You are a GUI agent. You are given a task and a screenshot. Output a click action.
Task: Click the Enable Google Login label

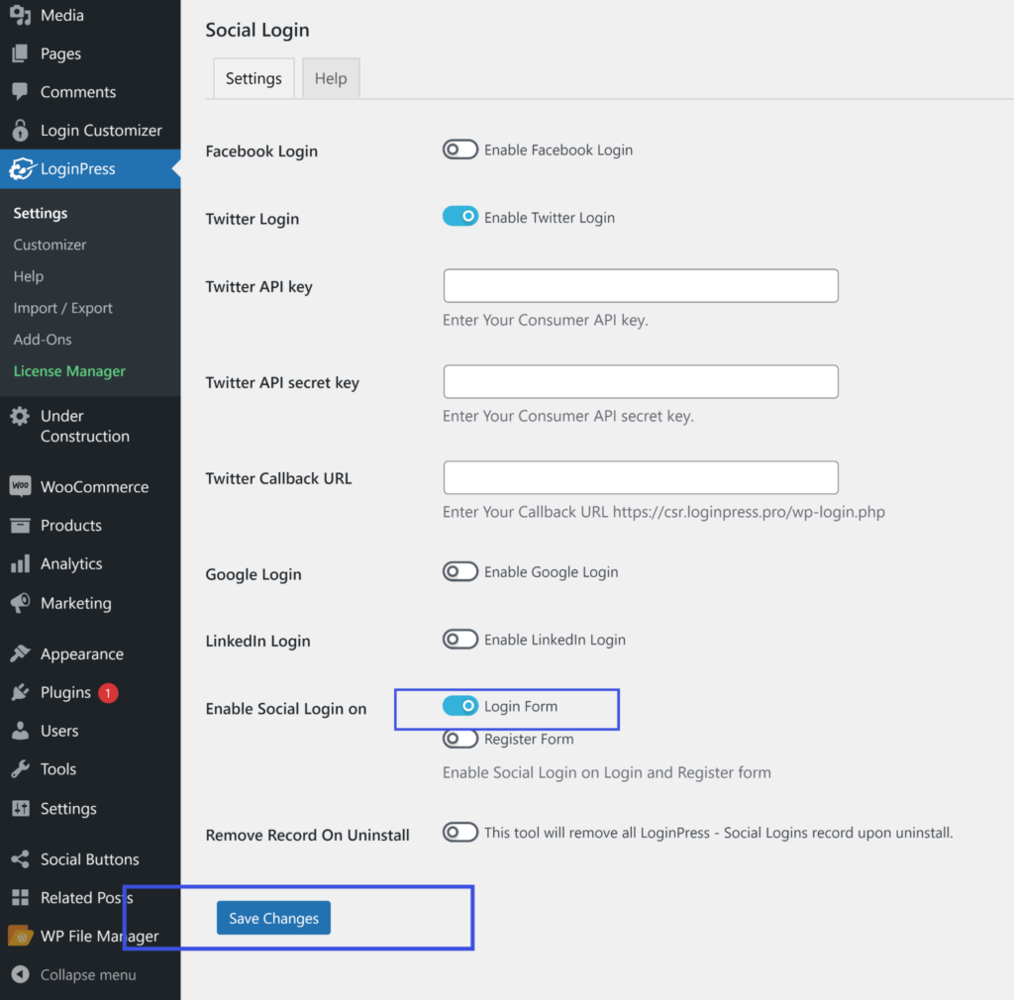[551, 572]
